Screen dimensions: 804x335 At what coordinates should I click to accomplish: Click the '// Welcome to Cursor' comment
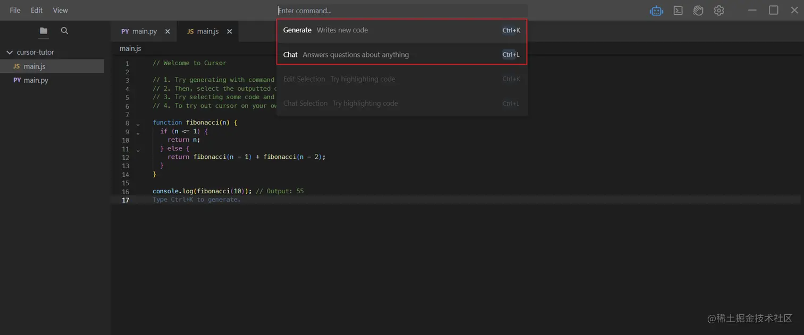[189, 63]
